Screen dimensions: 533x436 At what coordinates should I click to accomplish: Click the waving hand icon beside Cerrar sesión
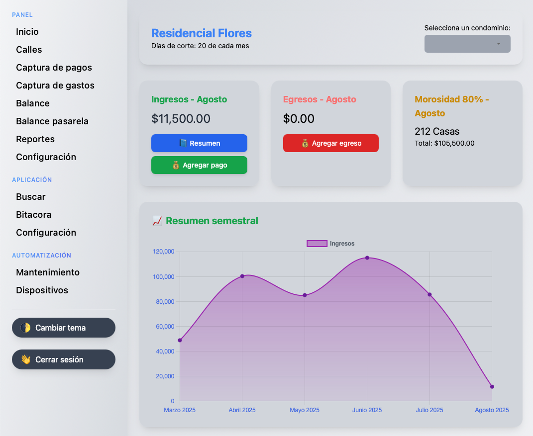point(25,359)
